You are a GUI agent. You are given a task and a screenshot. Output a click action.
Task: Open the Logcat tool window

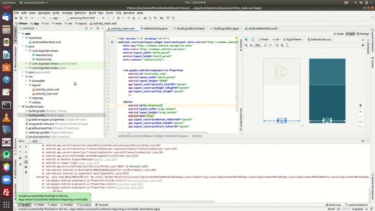[x=84, y=205]
